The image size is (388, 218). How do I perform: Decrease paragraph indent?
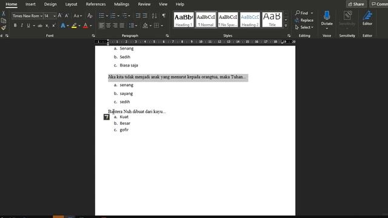(138, 16)
